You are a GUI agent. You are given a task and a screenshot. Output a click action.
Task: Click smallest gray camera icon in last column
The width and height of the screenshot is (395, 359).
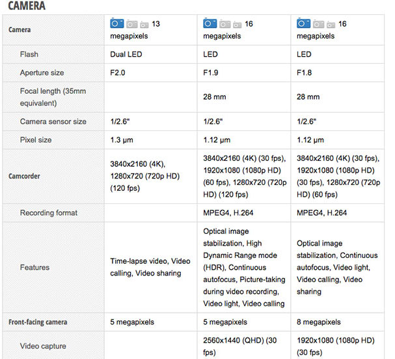pyautogui.click(x=331, y=25)
